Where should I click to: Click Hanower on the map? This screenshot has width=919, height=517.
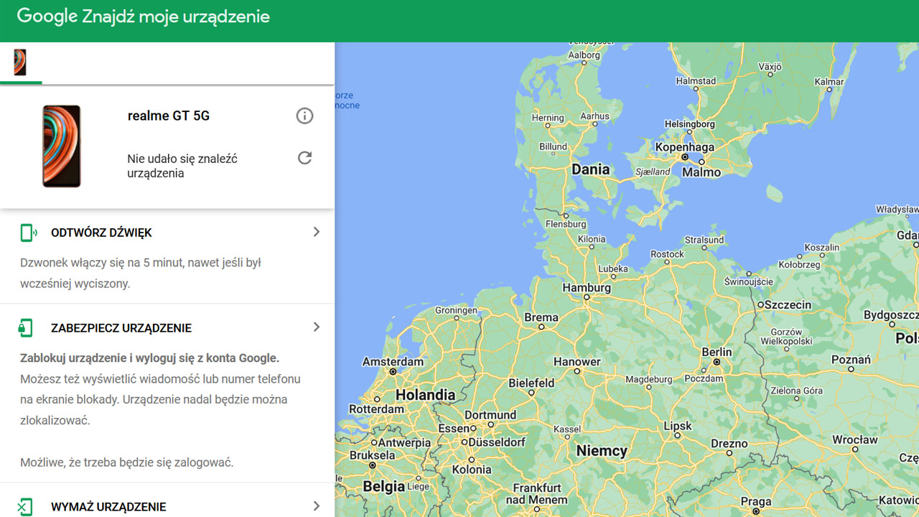pyautogui.click(x=577, y=362)
